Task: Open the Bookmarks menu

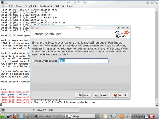Action: [x=46, y=6]
